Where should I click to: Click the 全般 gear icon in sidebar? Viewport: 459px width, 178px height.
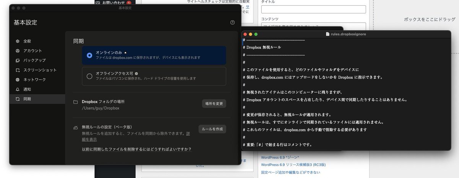click(x=18, y=41)
